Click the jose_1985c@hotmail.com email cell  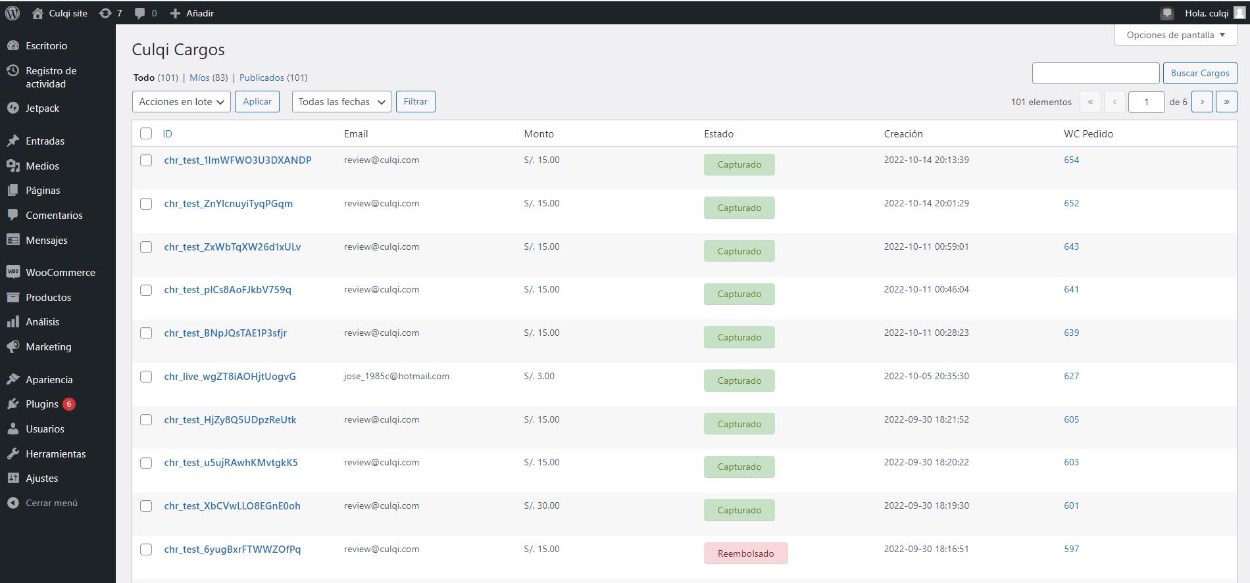[x=397, y=376]
